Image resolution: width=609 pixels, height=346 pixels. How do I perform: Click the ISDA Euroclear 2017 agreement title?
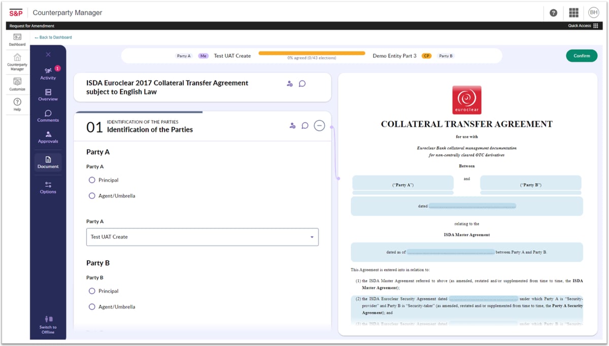167,87
